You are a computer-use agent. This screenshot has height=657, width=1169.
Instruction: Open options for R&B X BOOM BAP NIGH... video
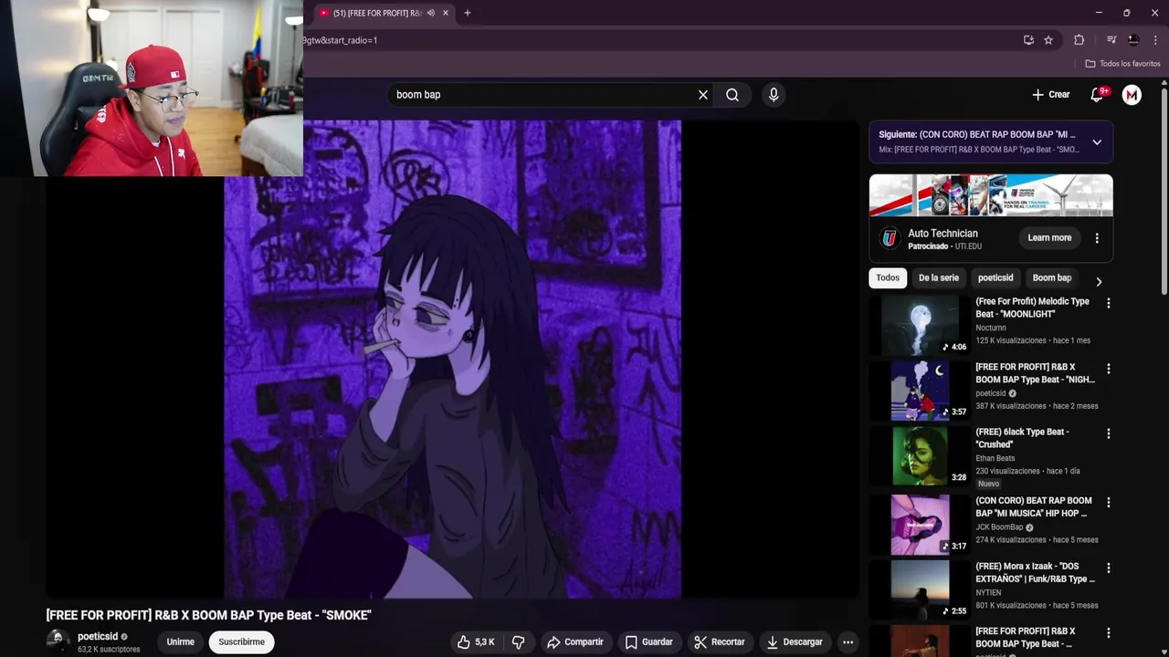(x=1109, y=369)
